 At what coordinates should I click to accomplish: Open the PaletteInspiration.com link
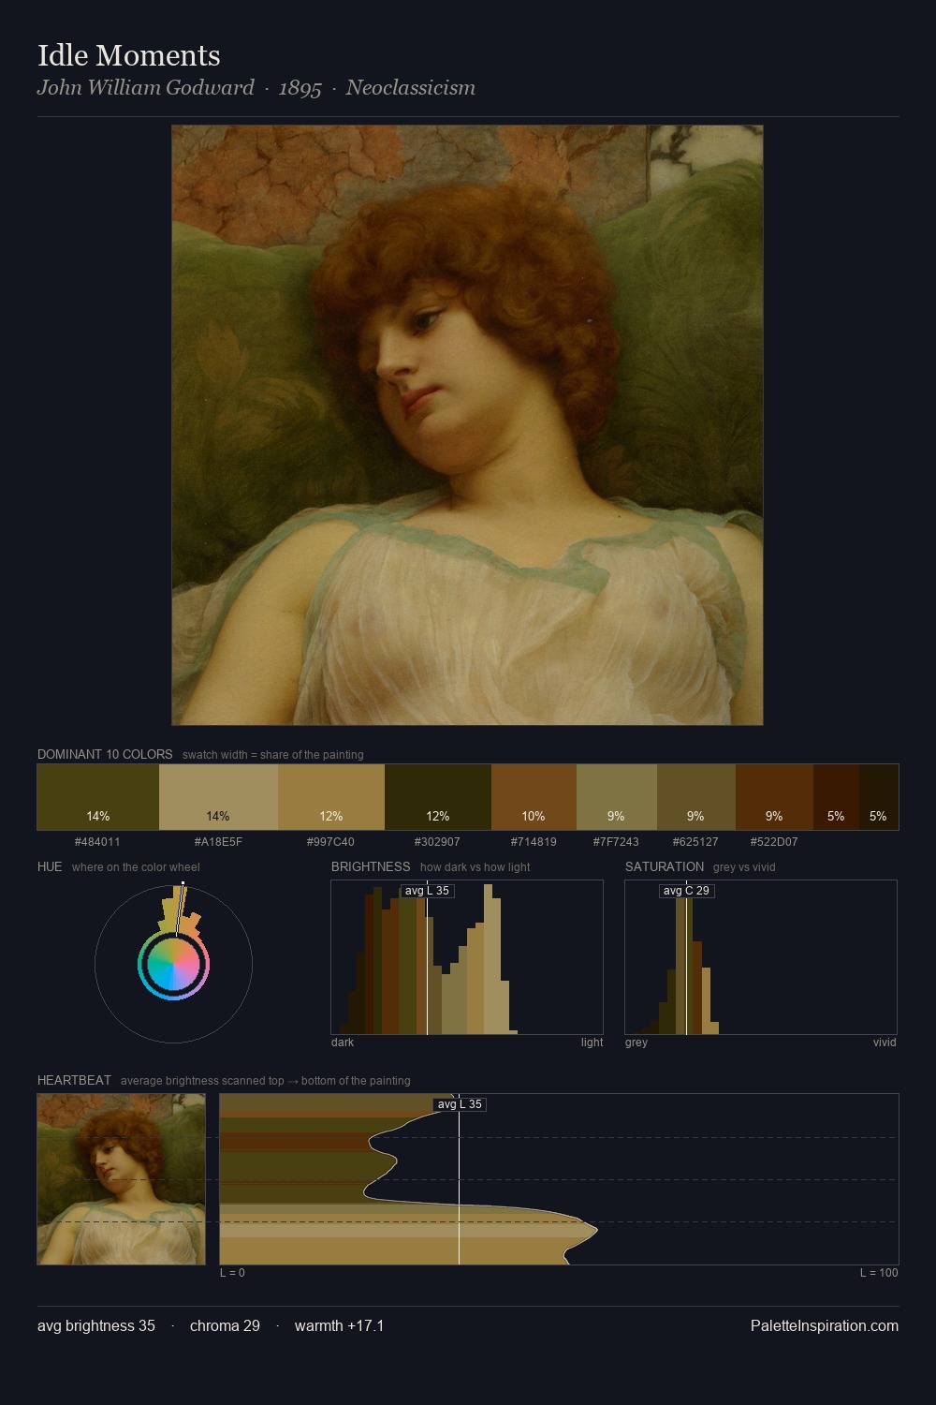click(825, 1326)
